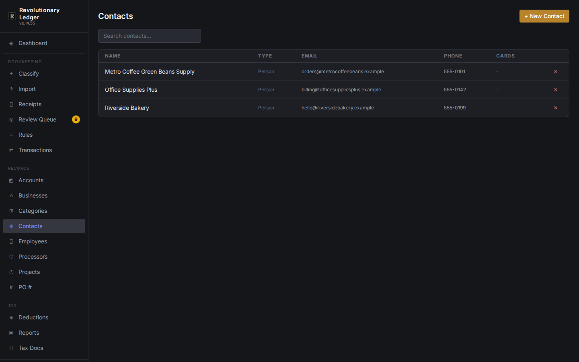The width and height of the screenshot is (579, 362).
Task: Open the Categories page
Action: [x=44, y=211]
